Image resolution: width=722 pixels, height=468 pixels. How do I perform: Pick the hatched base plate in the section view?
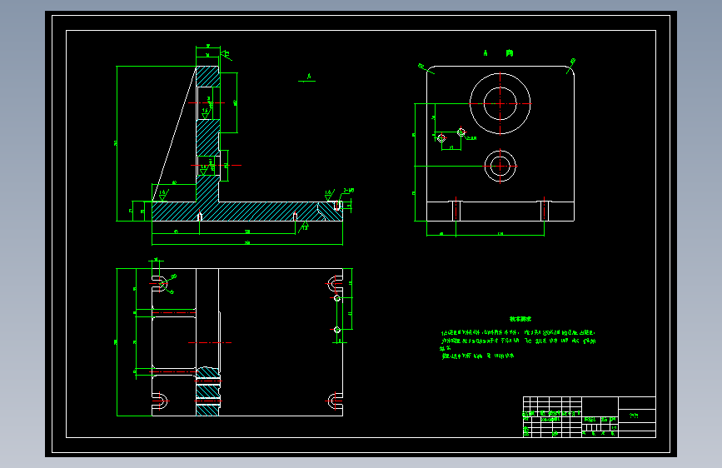click(x=247, y=212)
